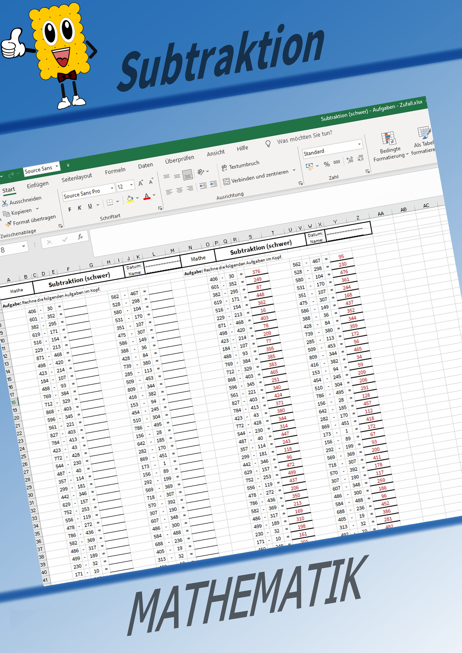Click the Was möchten Sie tun search field
This screenshot has width=462, height=653.
tap(305, 137)
